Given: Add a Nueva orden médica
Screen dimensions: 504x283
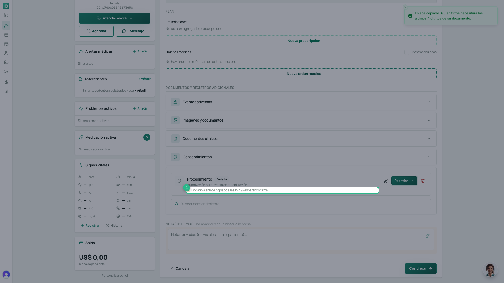Looking at the screenshot, I should tap(301, 74).
